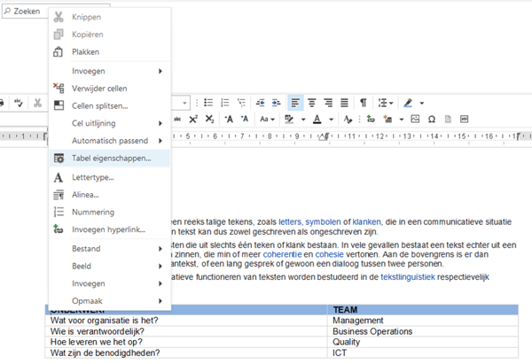Open Tabel eigenschappen from context menu
Screen dimensions: 532x364
(111, 158)
